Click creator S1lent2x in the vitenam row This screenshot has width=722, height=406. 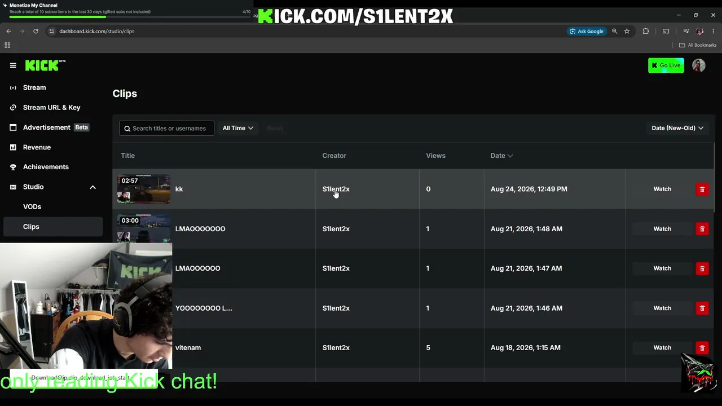click(336, 348)
